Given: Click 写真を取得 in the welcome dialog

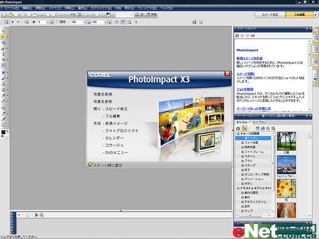Looking at the screenshot, I should (x=103, y=94).
